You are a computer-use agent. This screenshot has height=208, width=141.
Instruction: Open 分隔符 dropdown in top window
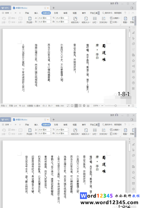tap(115, 18)
